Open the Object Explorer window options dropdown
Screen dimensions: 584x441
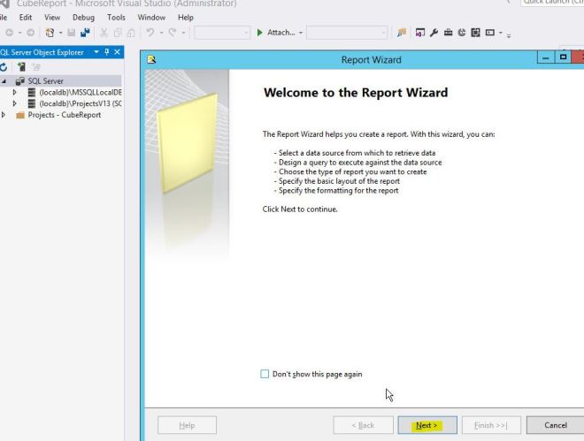96,52
